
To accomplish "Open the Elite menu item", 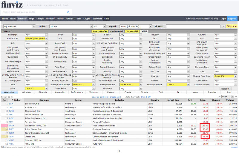I will tap(107, 19).
